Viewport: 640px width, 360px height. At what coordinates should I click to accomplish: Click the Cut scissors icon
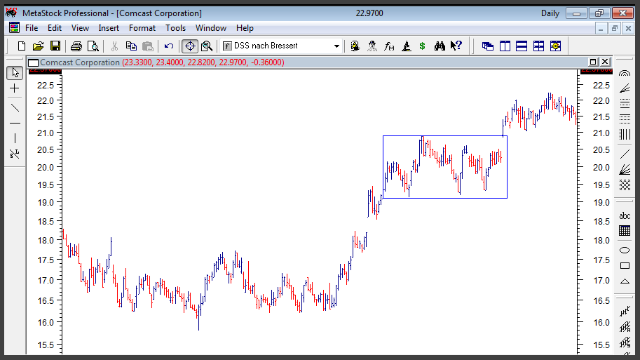tap(114, 46)
